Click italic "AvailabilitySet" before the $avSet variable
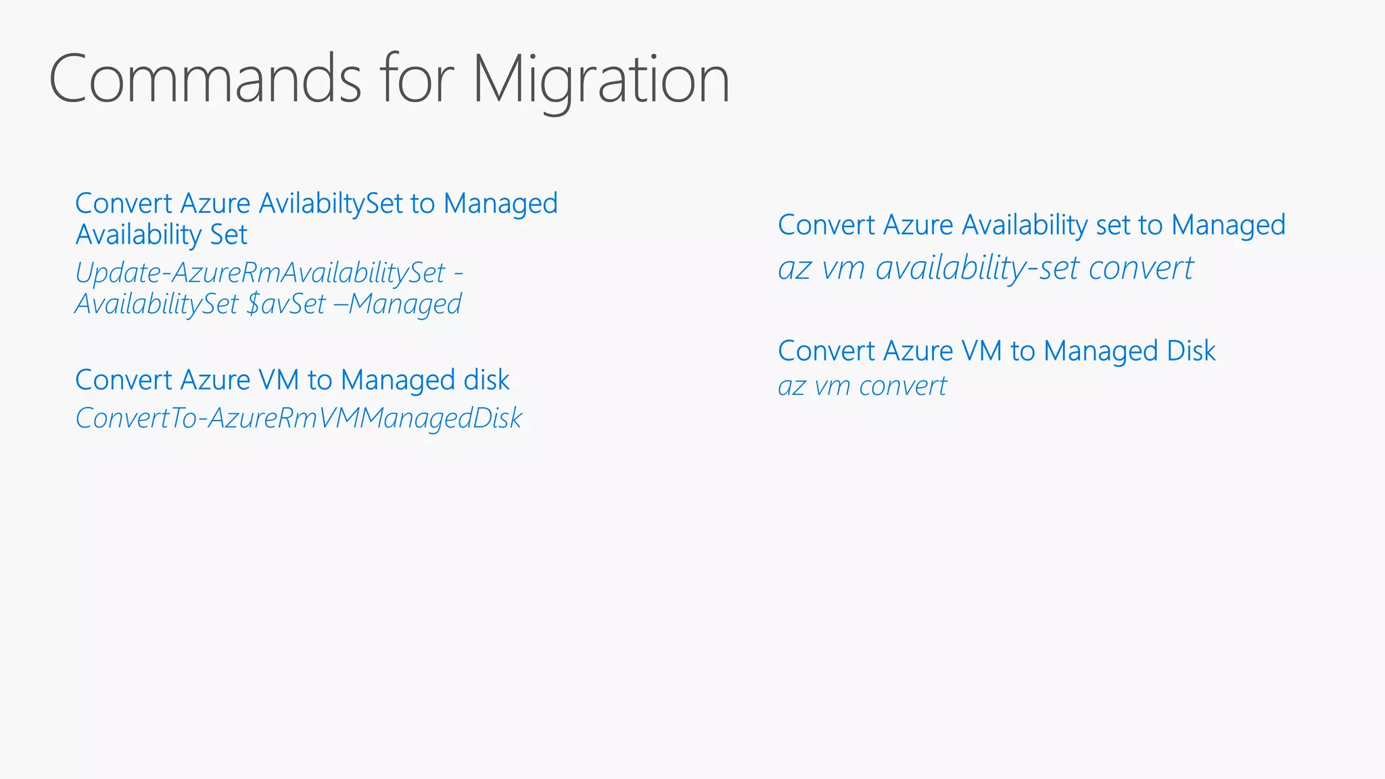Screen dimensions: 1385x779 click(x=156, y=304)
